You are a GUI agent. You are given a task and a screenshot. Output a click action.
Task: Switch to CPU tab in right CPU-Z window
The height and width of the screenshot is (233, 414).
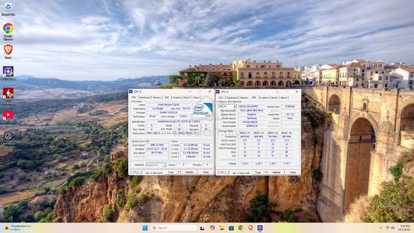221,98
